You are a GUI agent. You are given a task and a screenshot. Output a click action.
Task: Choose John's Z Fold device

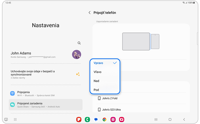pos(141,98)
